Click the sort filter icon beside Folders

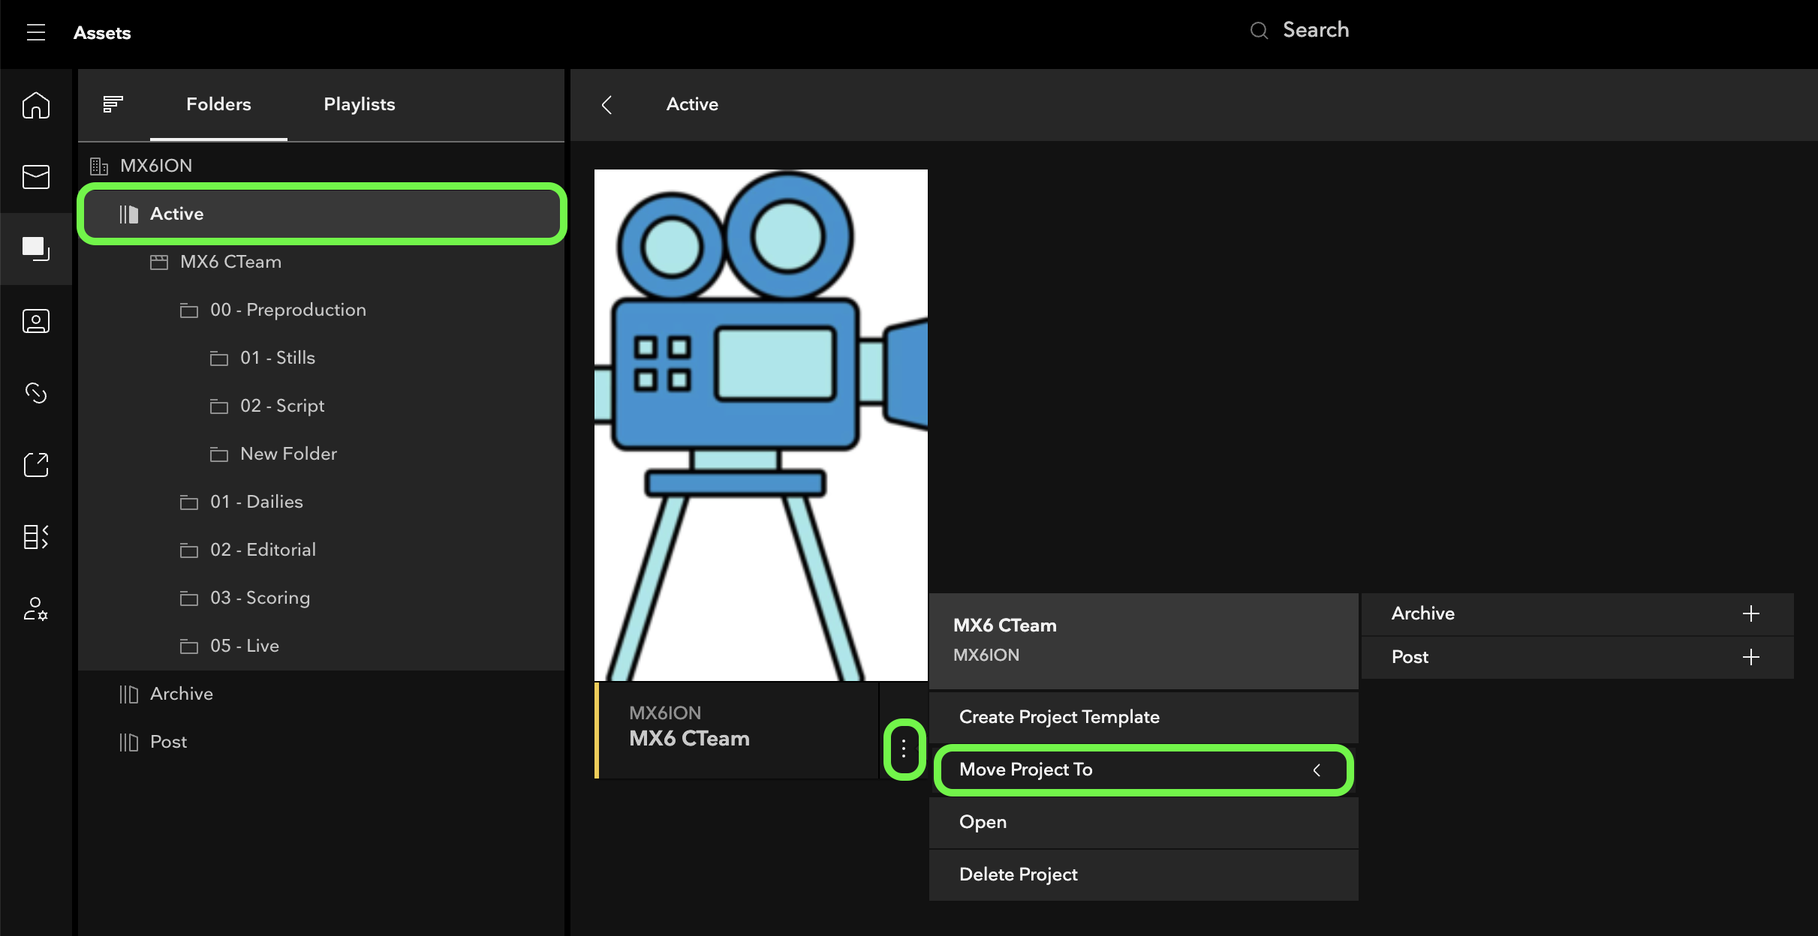[x=113, y=104]
